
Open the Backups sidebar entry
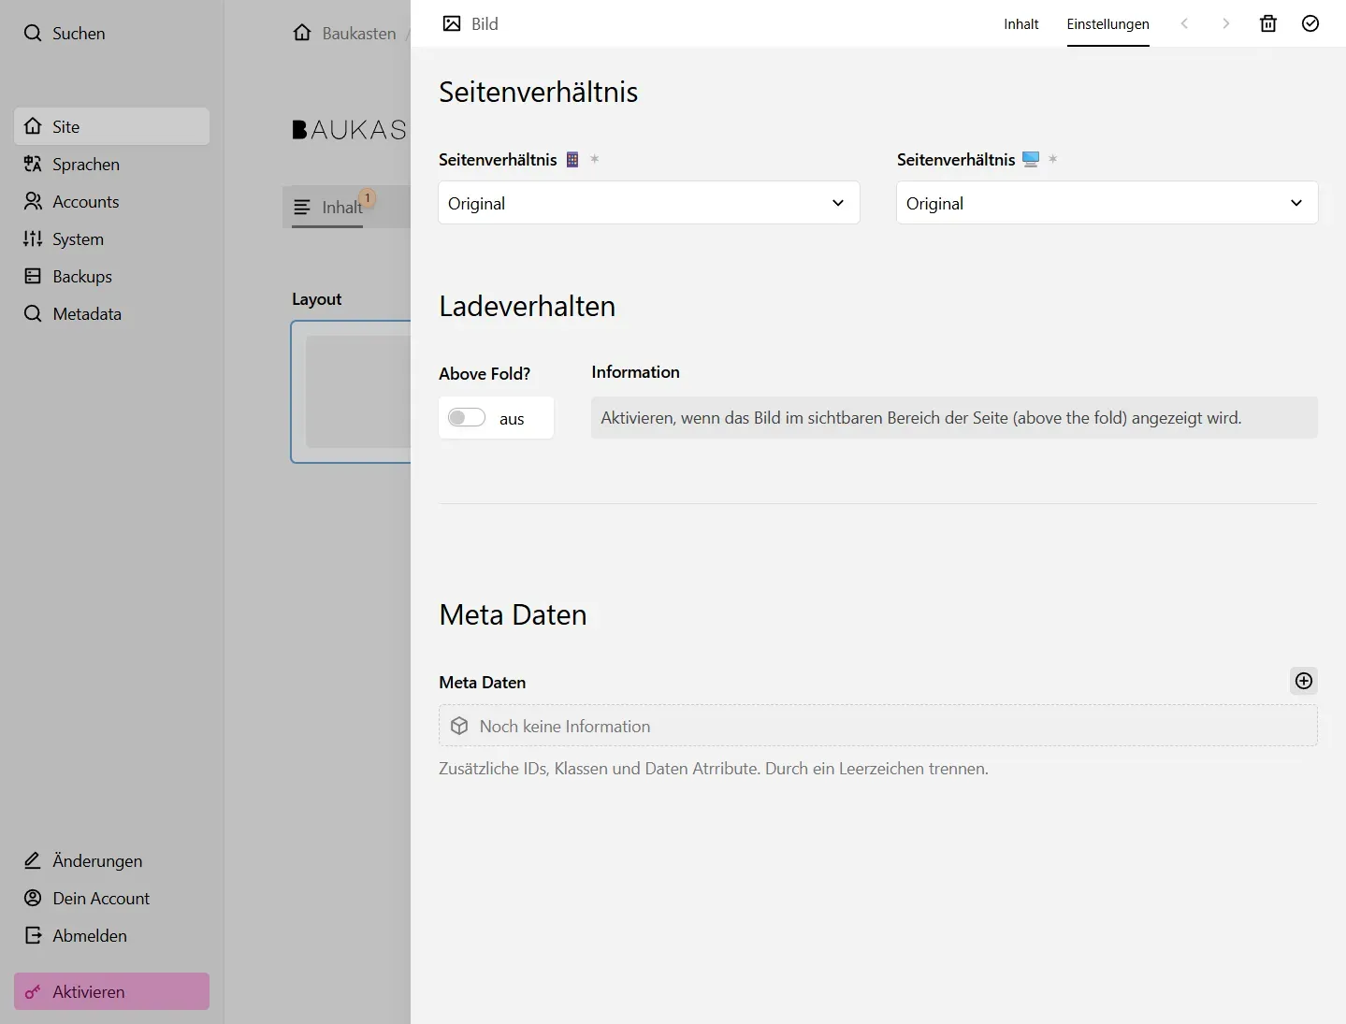pos(80,276)
